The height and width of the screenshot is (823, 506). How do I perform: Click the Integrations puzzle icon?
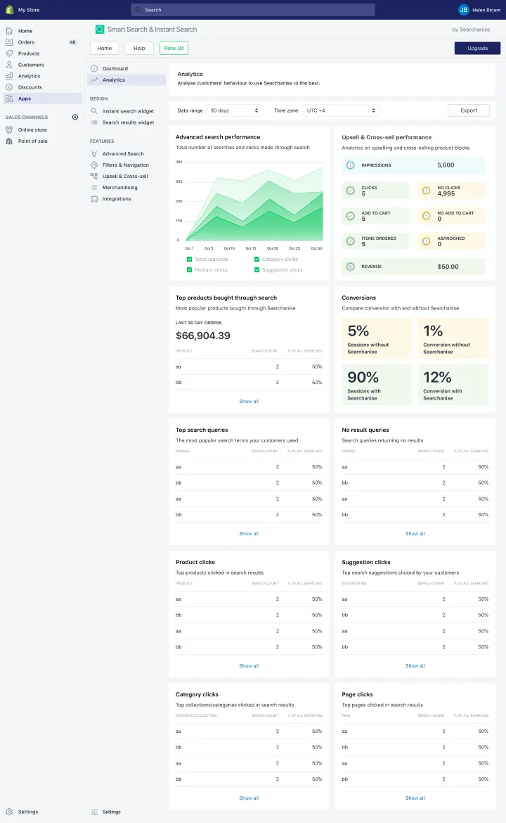point(94,199)
